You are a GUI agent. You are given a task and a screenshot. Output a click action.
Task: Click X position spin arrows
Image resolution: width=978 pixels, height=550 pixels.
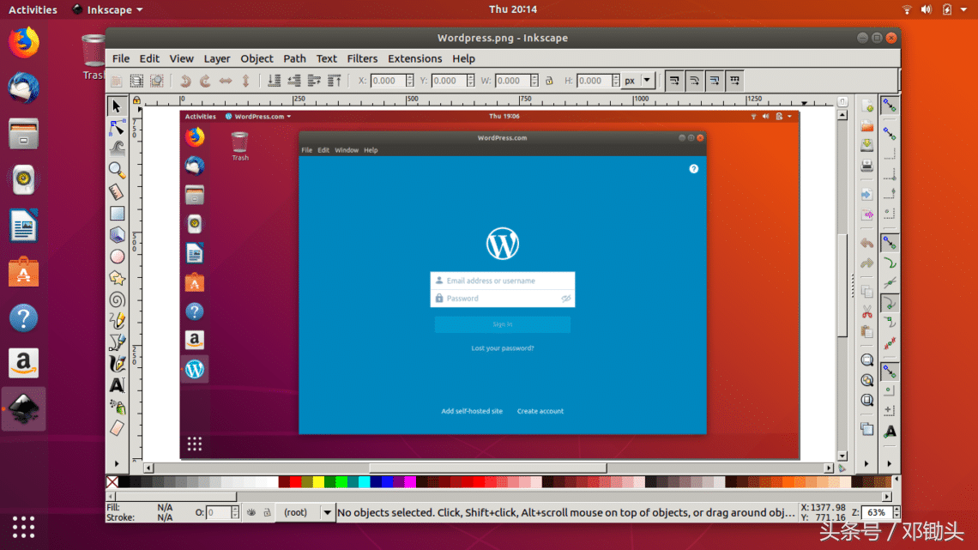pyautogui.click(x=410, y=81)
